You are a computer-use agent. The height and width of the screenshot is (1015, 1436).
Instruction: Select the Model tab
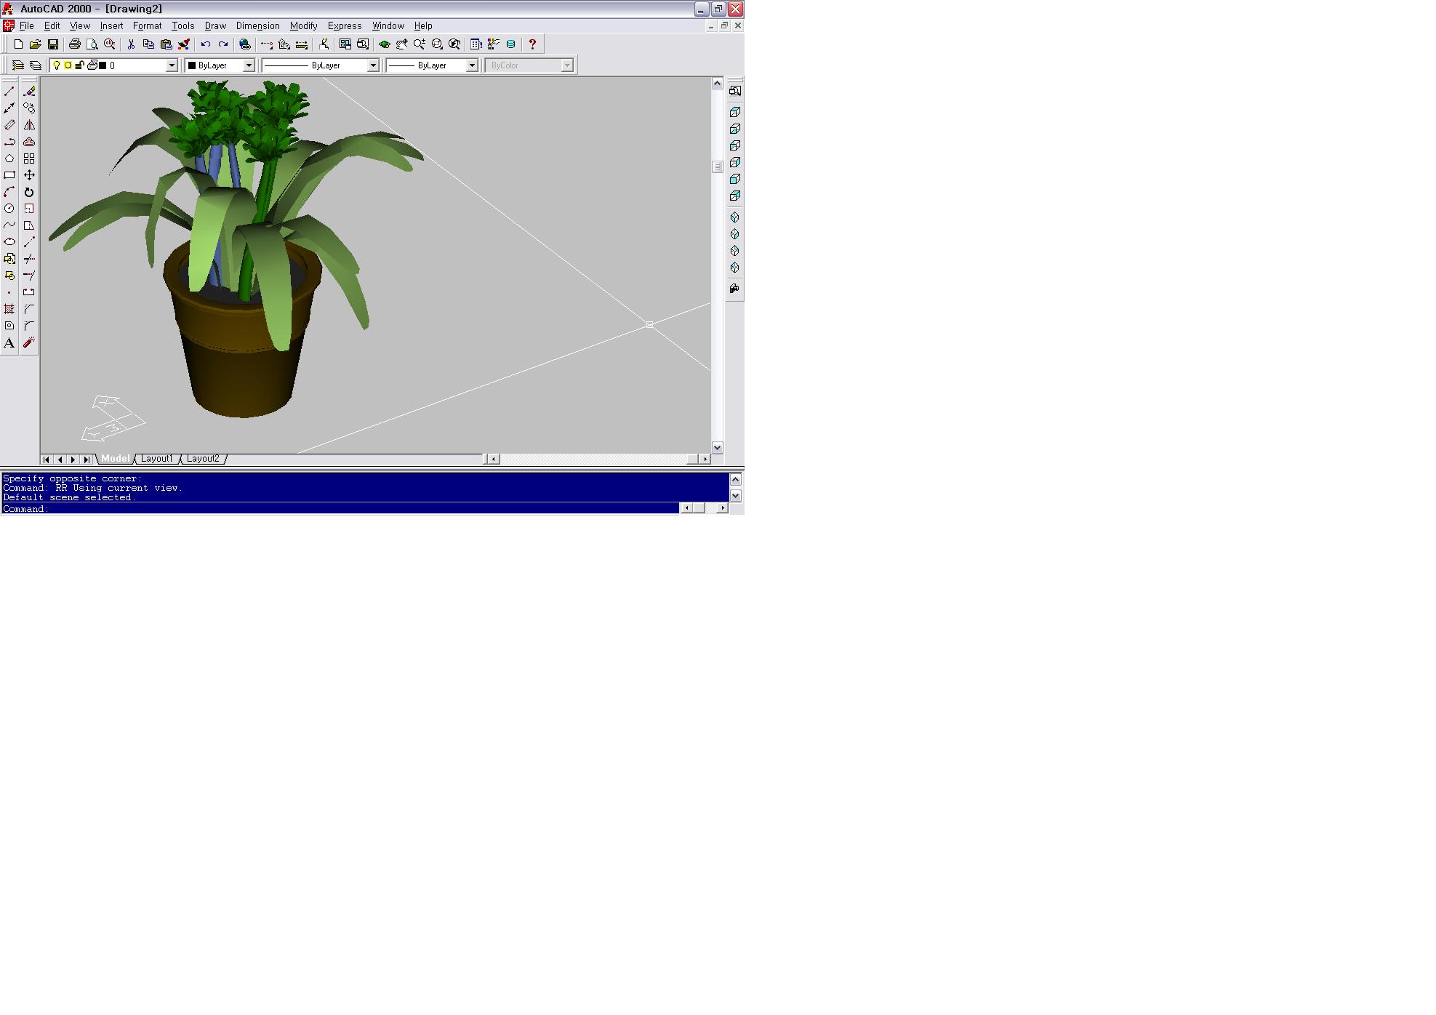pos(115,459)
